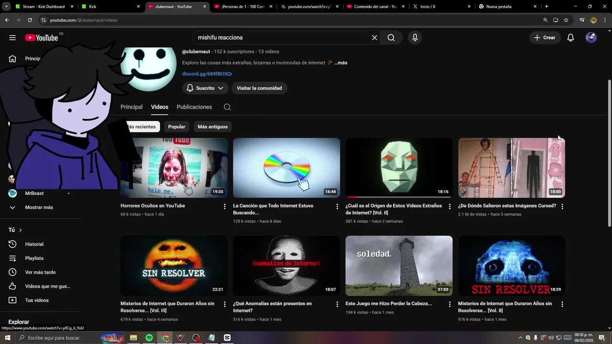The image size is (612, 344).
Task: Expand Mostrar más in subscriptions list
Action: (x=39, y=207)
